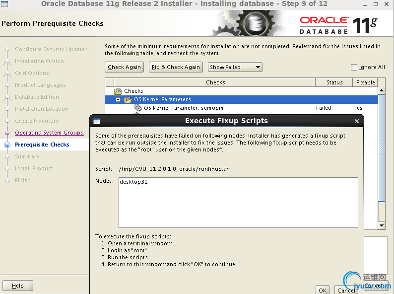Click the semopm parameter gear icon

coord(137,108)
